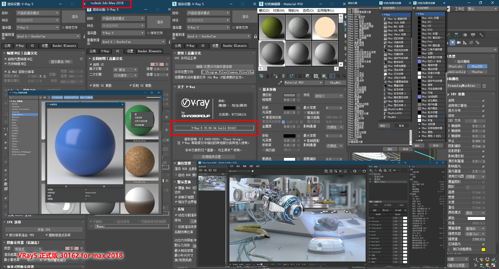
Task: Click Make Material Copy icon
Action: click(291, 76)
